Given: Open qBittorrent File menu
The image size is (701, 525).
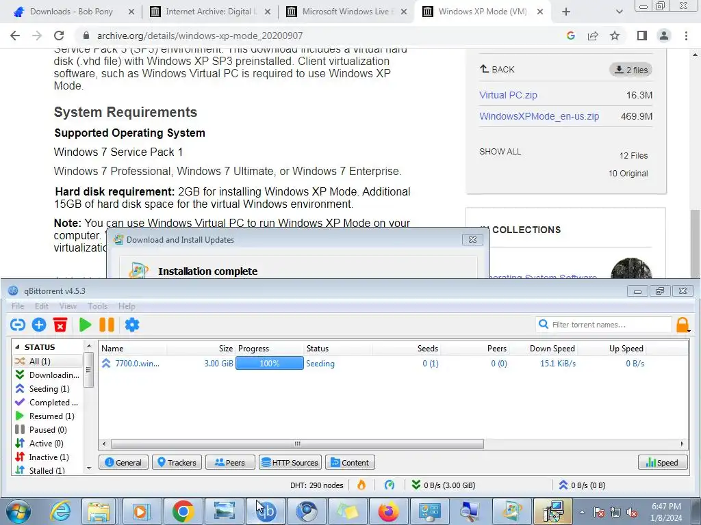Looking at the screenshot, I should [x=18, y=306].
